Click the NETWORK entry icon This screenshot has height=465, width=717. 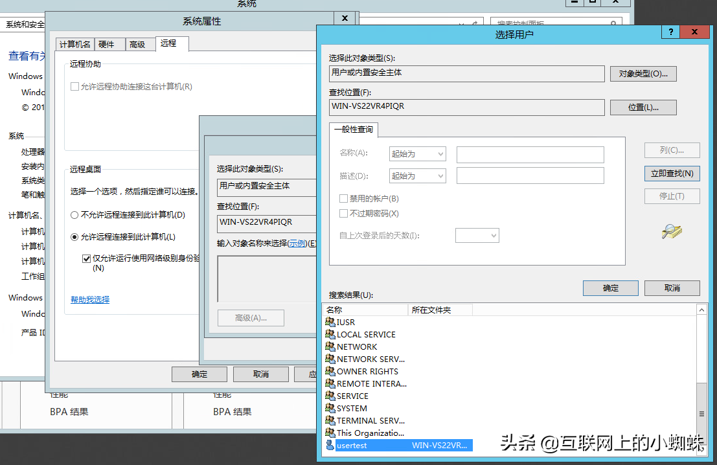(x=330, y=346)
